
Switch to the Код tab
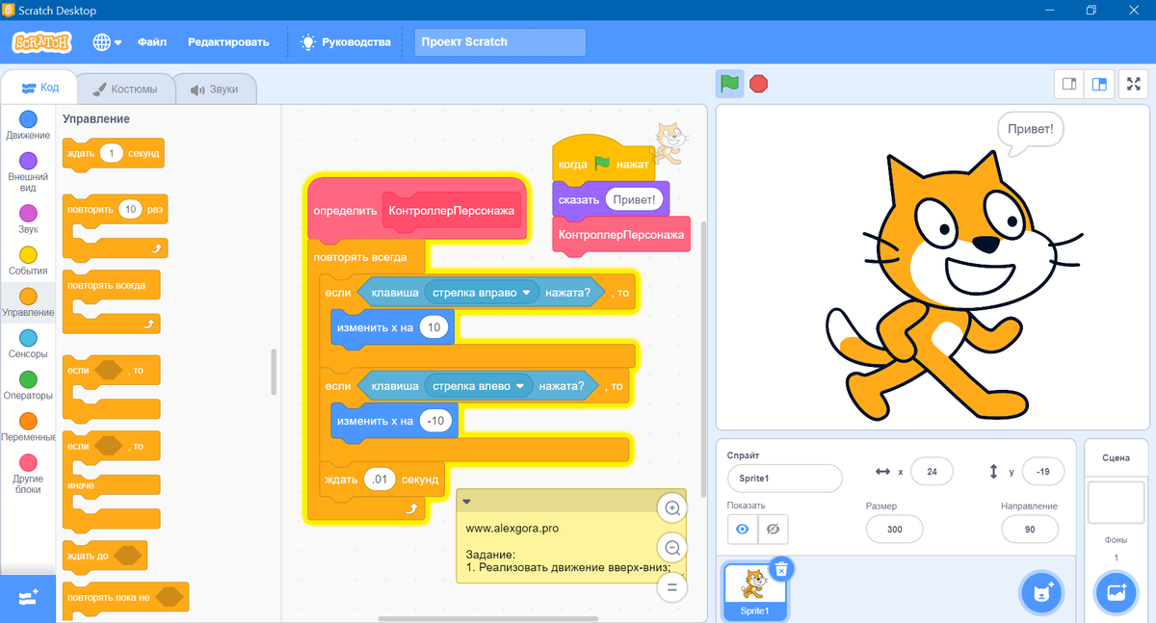coord(39,88)
